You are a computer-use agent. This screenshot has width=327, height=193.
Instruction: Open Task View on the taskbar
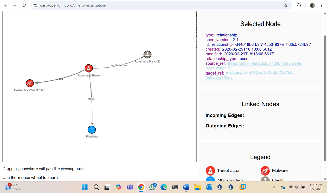pos(107,187)
